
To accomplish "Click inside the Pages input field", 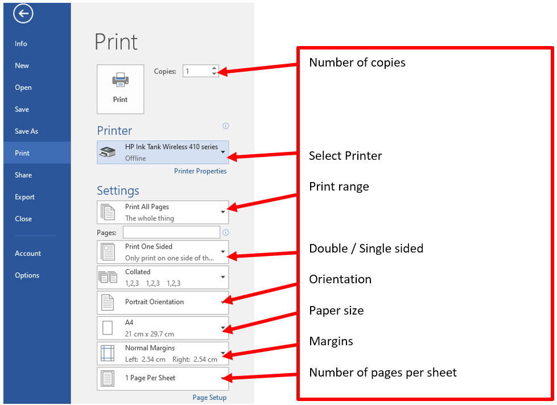I will [171, 232].
